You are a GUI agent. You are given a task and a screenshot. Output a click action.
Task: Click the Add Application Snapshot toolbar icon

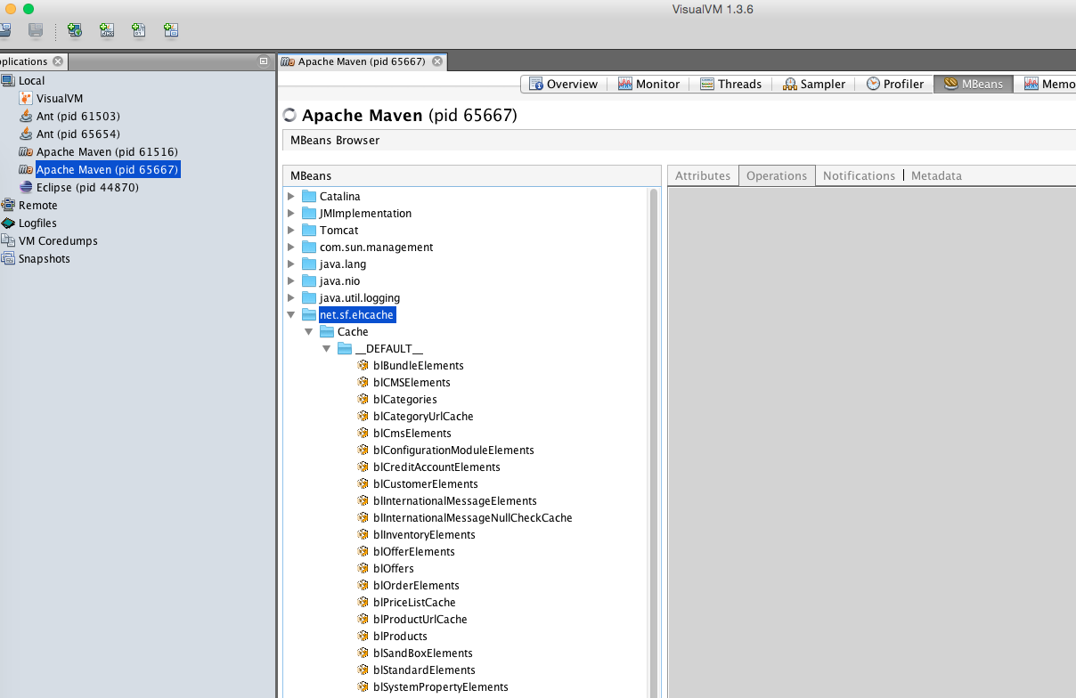tap(170, 29)
